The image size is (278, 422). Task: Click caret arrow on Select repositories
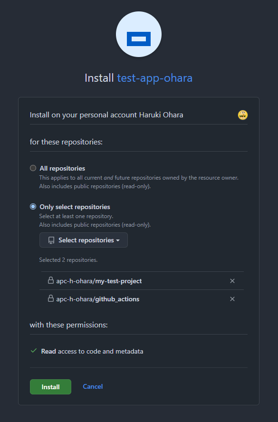pos(118,240)
